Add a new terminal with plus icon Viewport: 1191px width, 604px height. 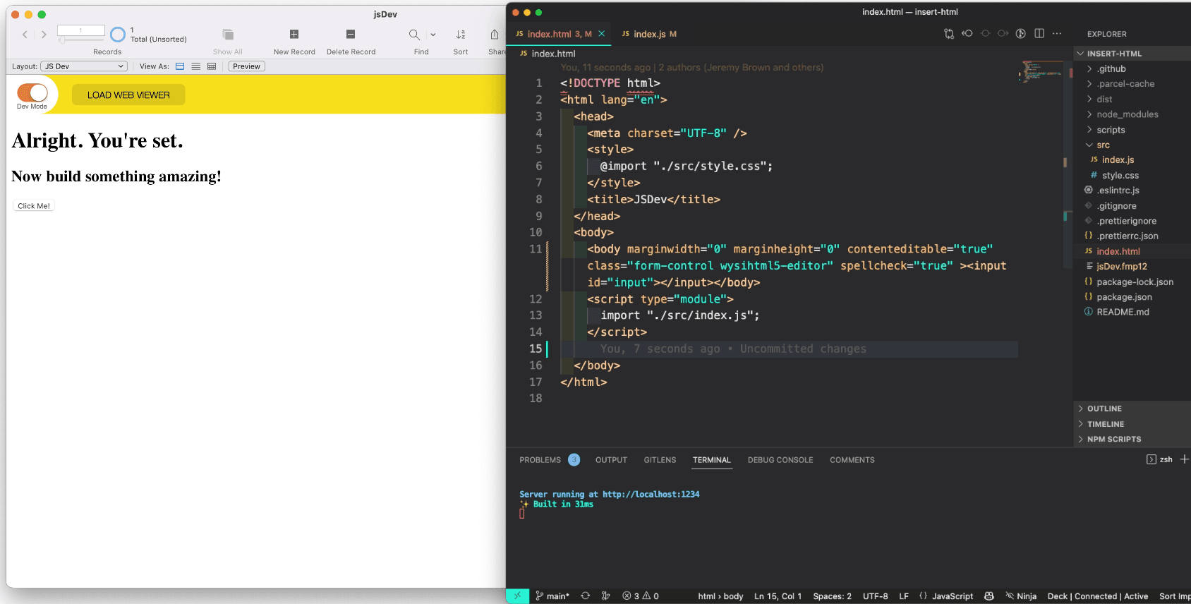point(1184,459)
